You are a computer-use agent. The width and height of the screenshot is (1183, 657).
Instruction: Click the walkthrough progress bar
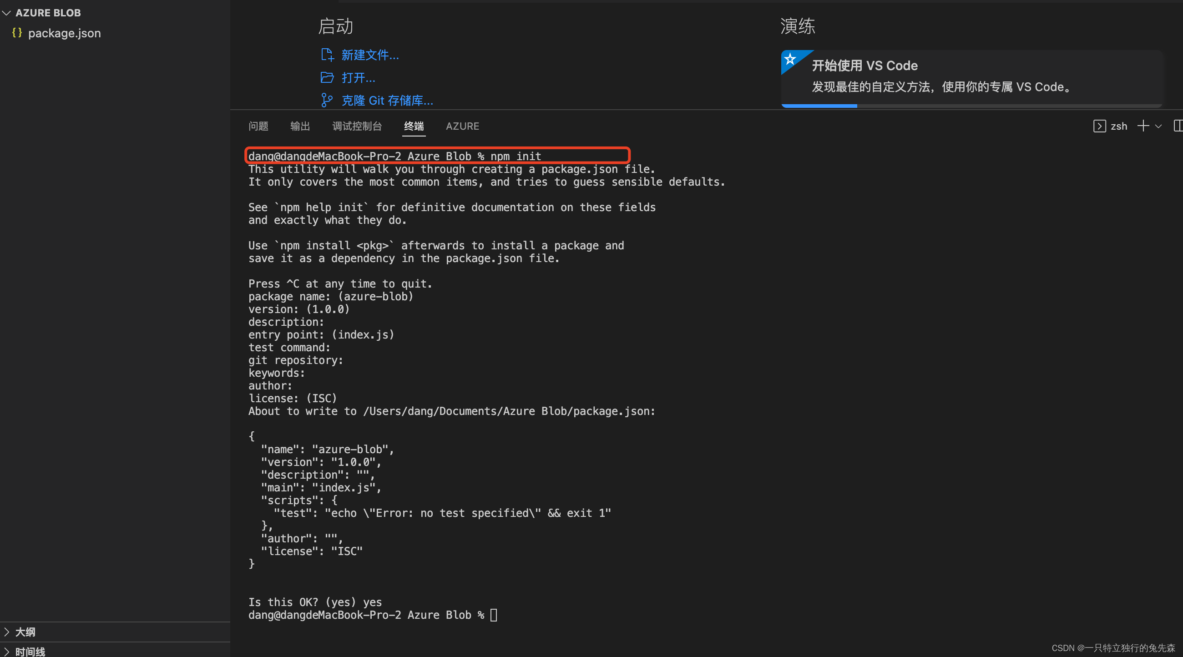819,106
